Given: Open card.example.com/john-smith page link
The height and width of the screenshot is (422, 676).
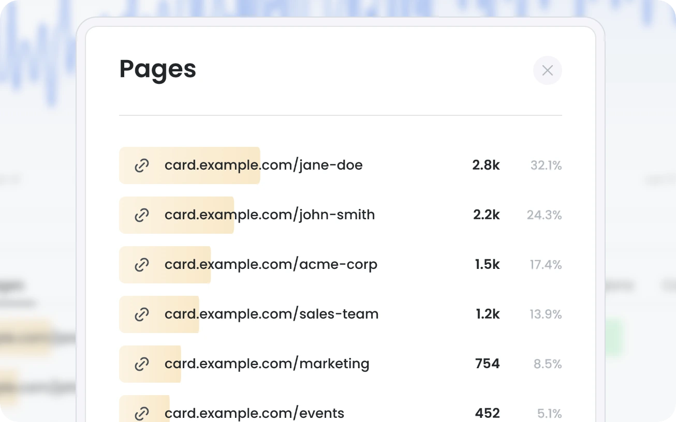Looking at the screenshot, I should pos(270,215).
